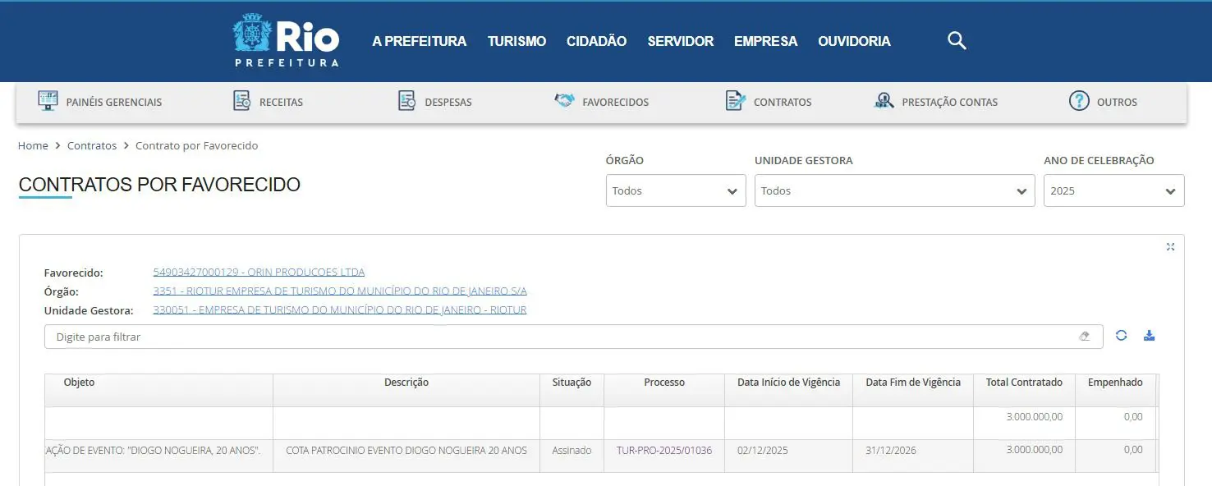Sort by Empenhado column header
The height and width of the screenshot is (486, 1212).
(1115, 383)
